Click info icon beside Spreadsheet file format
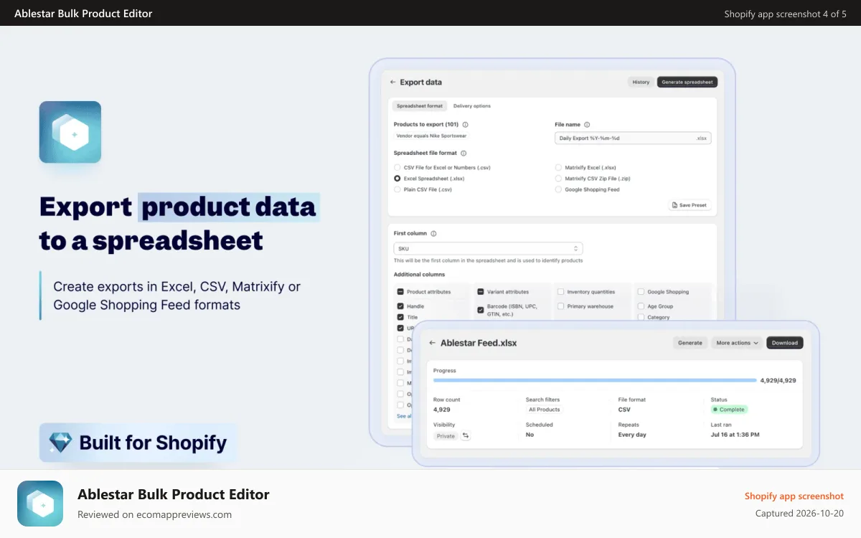The width and height of the screenshot is (861, 538). click(x=464, y=154)
